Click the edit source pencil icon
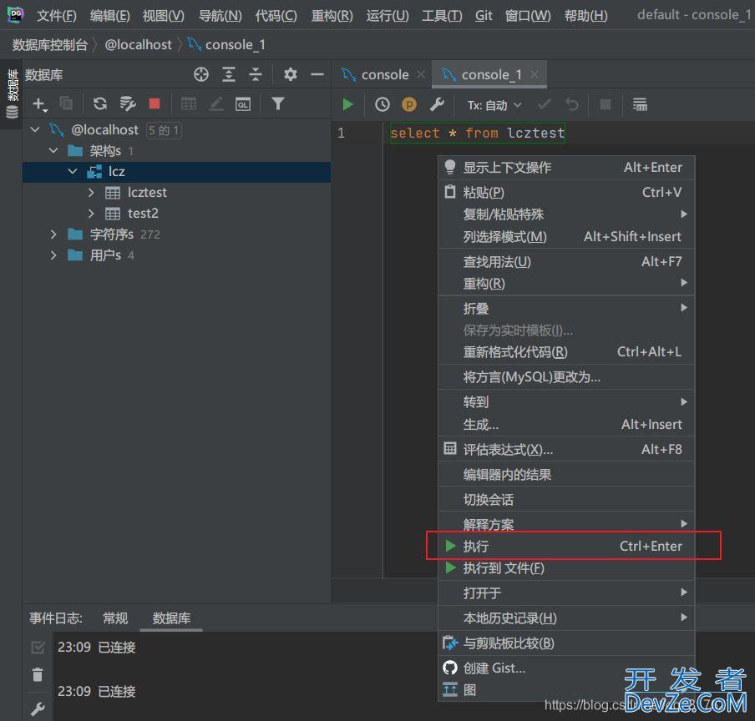 (216, 103)
